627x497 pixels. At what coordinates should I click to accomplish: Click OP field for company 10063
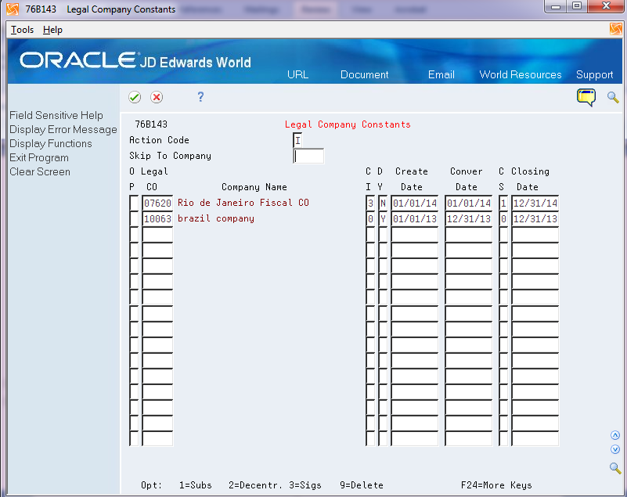click(x=134, y=218)
